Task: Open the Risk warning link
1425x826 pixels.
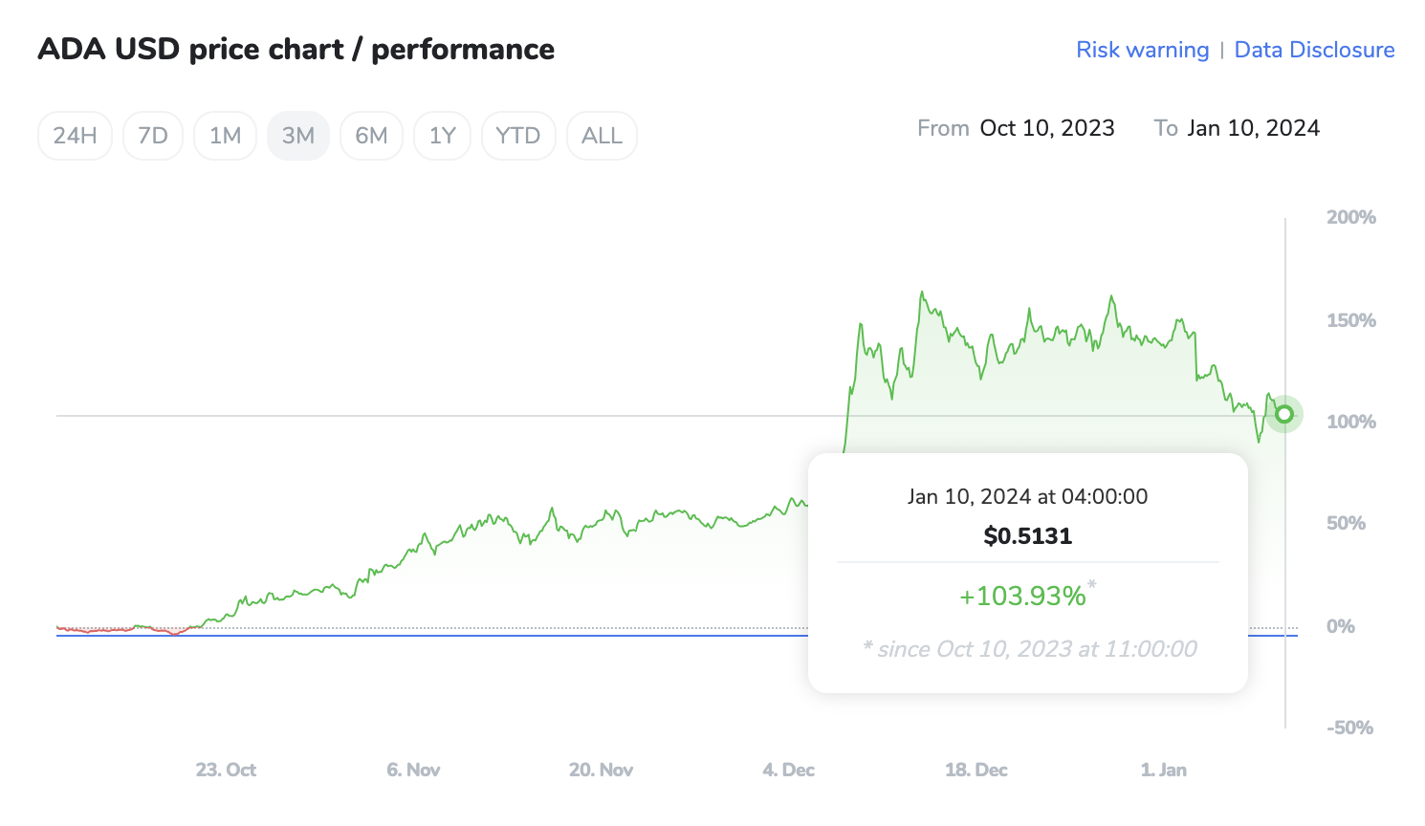Action: click(x=1142, y=50)
